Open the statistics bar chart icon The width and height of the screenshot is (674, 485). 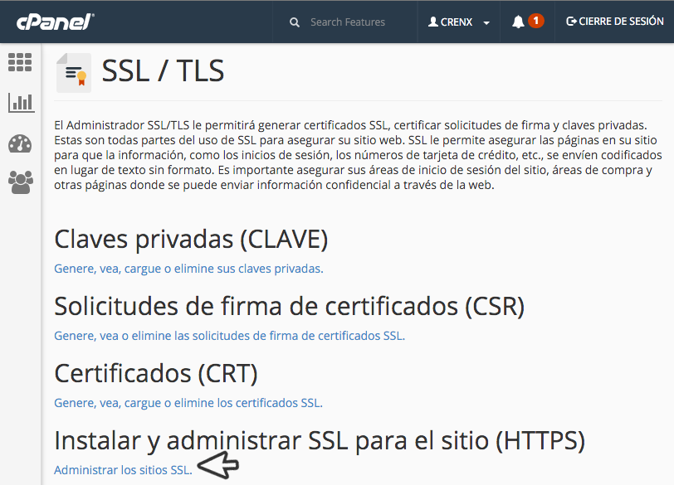(20, 103)
